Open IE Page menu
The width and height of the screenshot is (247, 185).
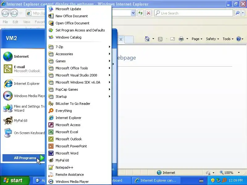click(x=197, y=39)
